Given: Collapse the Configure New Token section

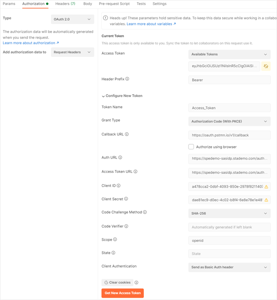Looking at the screenshot, I should tap(103, 96).
